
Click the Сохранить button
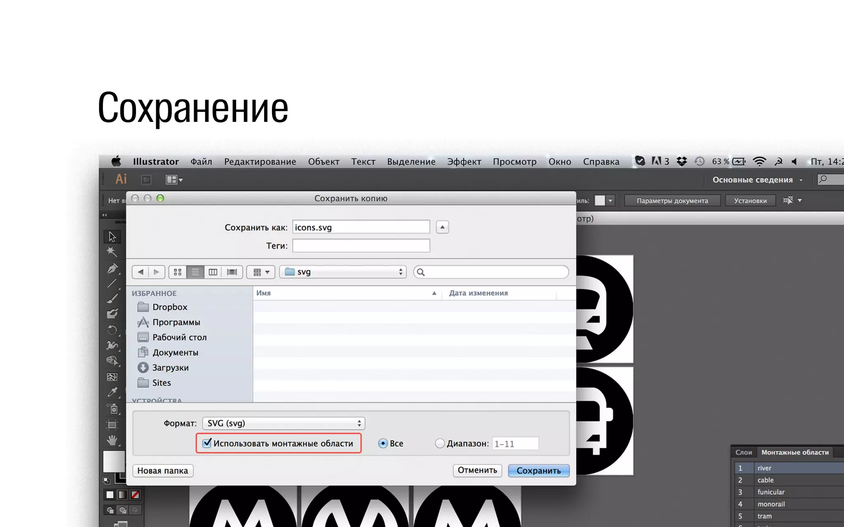point(539,471)
